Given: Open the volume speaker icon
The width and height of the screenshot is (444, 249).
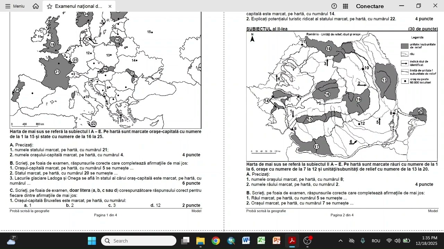Looking at the screenshot, I should click(x=398, y=241).
